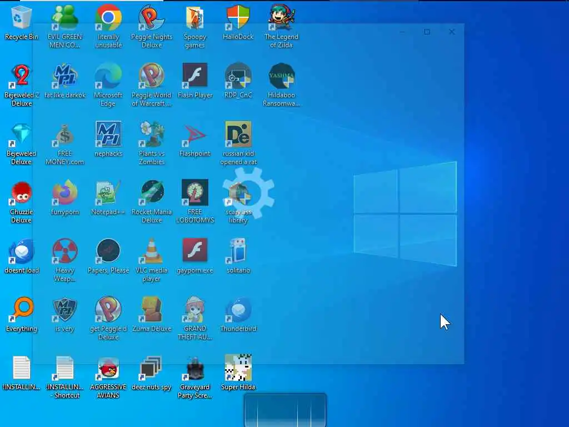Close the translucent loading window
This screenshot has height=427, width=569.
click(452, 32)
